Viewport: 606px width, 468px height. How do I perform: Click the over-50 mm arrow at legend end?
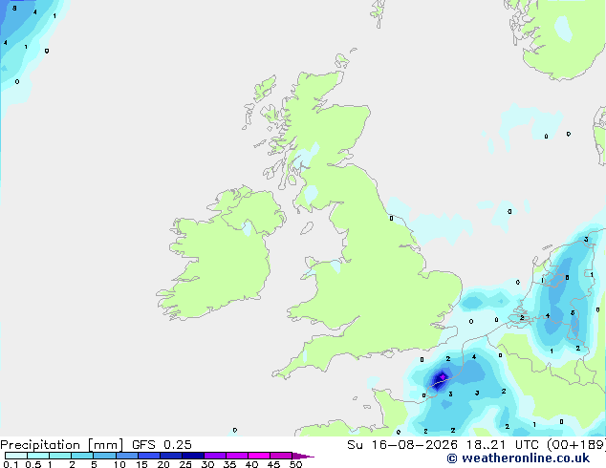click(303, 456)
